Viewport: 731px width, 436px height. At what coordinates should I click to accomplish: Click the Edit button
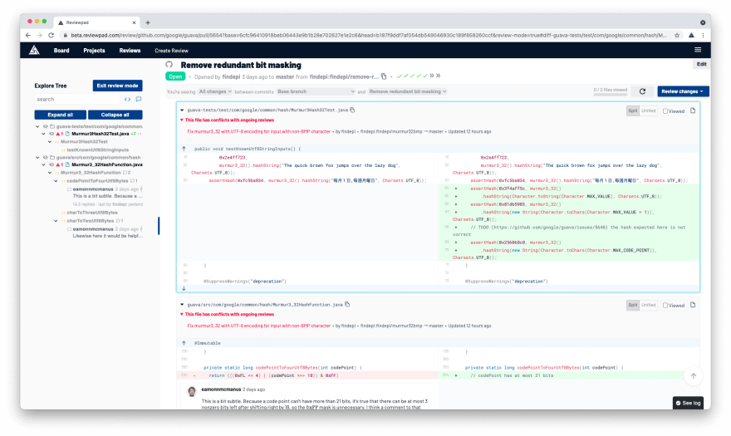click(701, 64)
